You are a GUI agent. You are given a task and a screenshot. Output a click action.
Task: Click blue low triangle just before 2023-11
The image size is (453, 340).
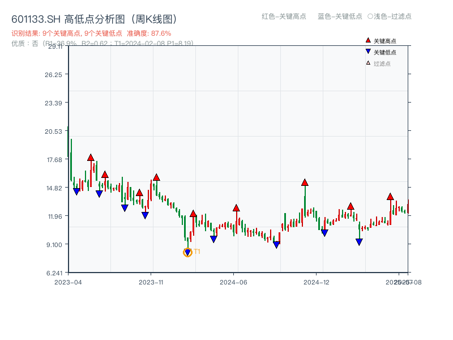click(x=145, y=215)
